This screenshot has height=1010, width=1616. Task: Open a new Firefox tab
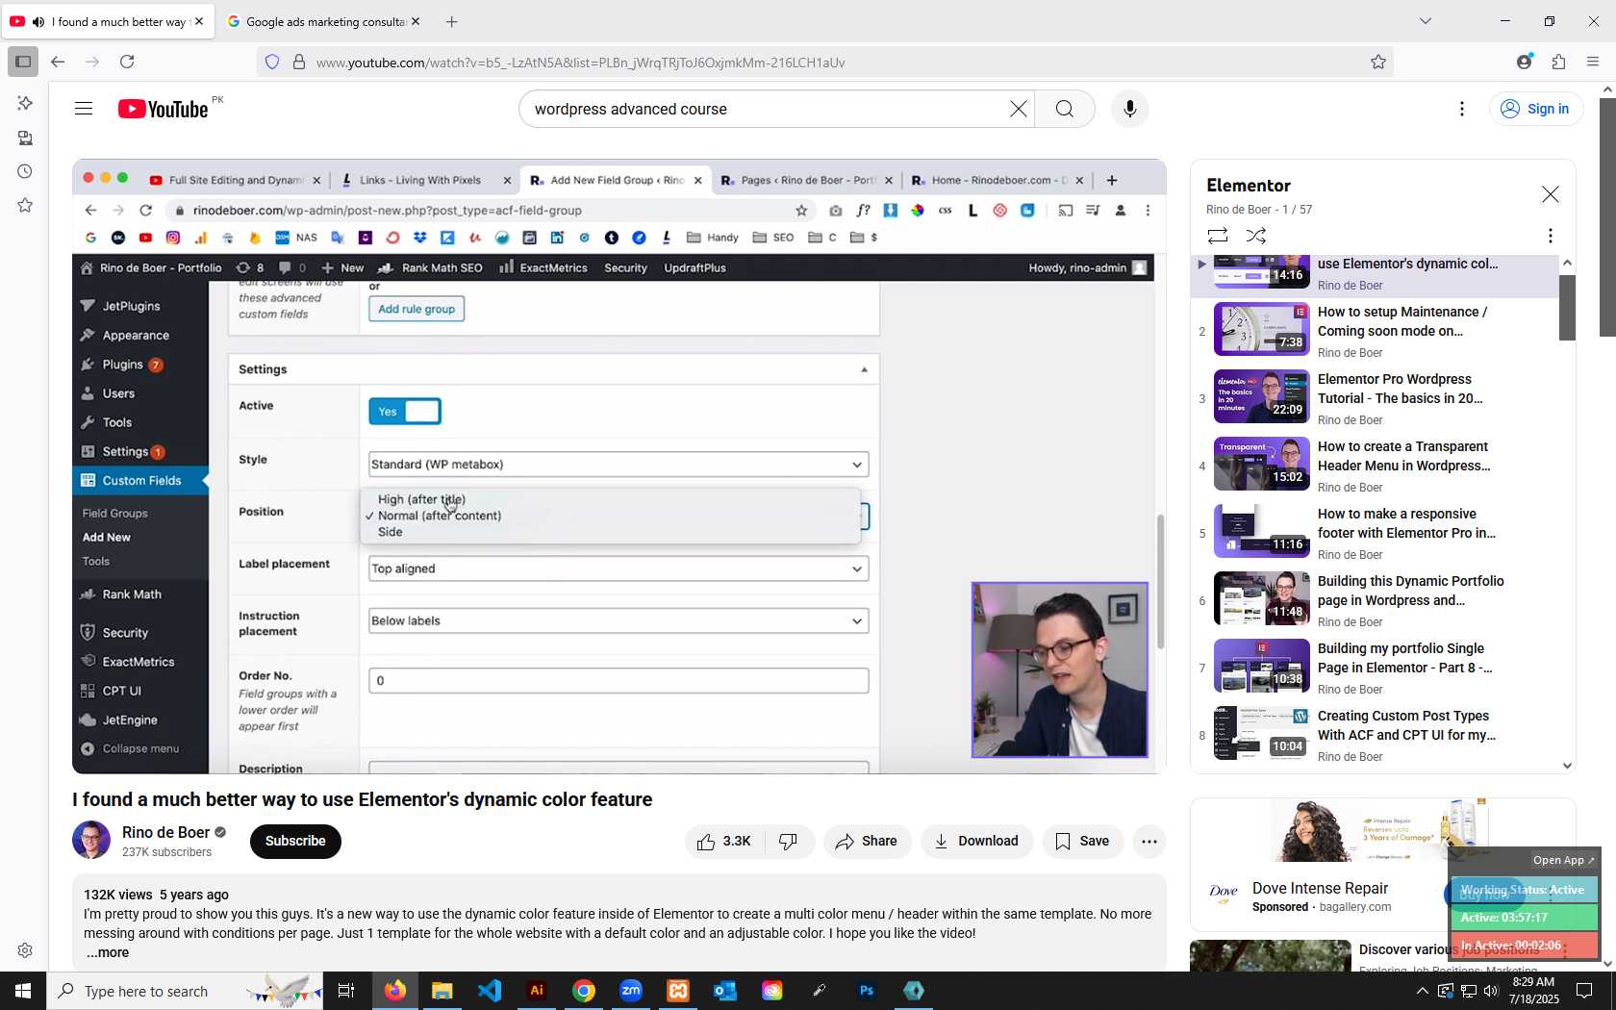451,21
